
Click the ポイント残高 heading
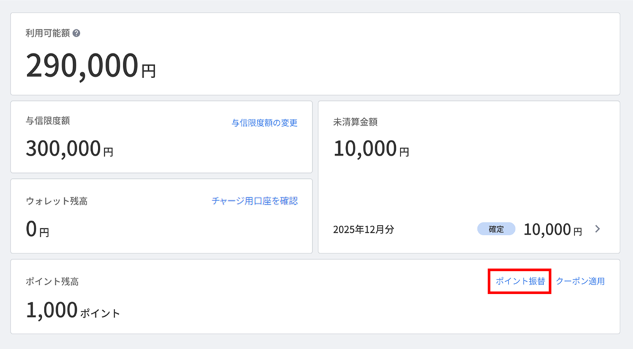coord(52,281)
